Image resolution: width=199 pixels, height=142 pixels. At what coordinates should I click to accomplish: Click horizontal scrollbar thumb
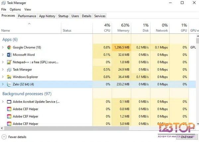coord(67,128)
